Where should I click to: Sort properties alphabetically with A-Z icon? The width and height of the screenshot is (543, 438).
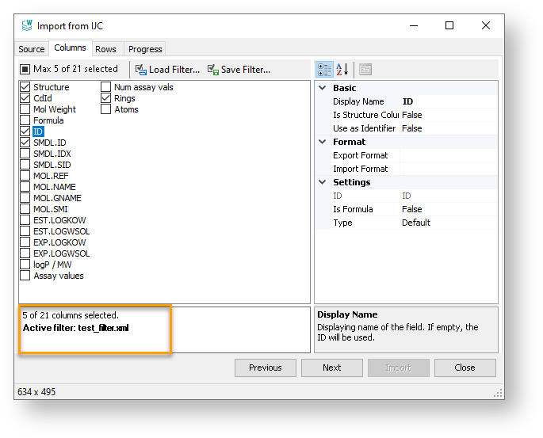[x=342, y=70]
